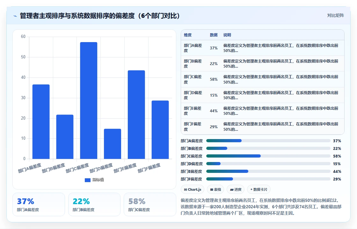Select the 部门D偏差度 bar in the chart
This screenshot has height=229, width=357.
click(113, 144)
